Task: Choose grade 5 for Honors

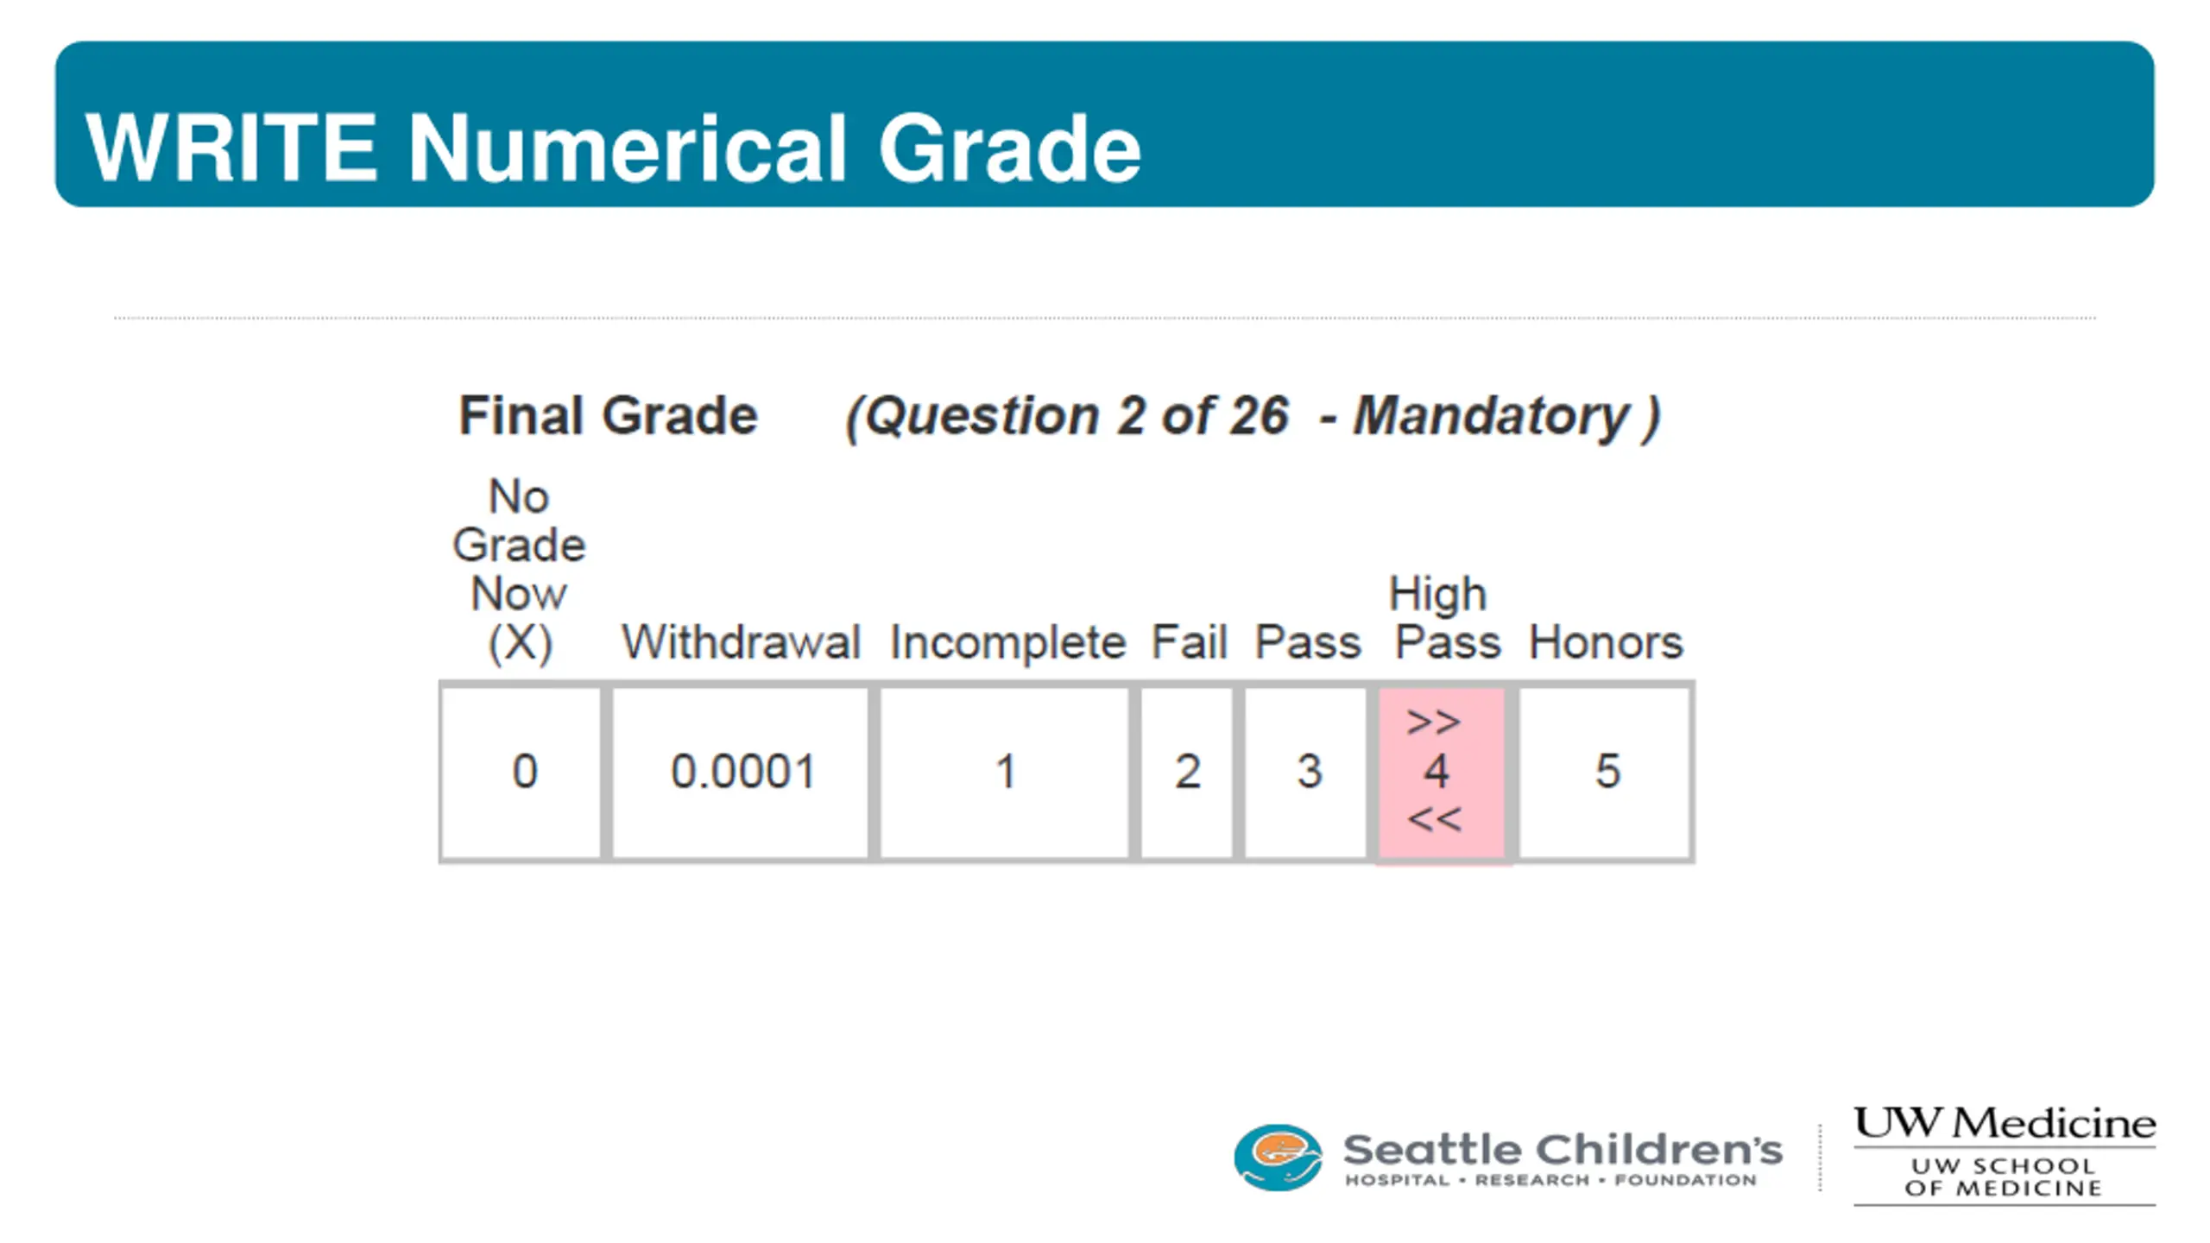Action: point(1604,772)
